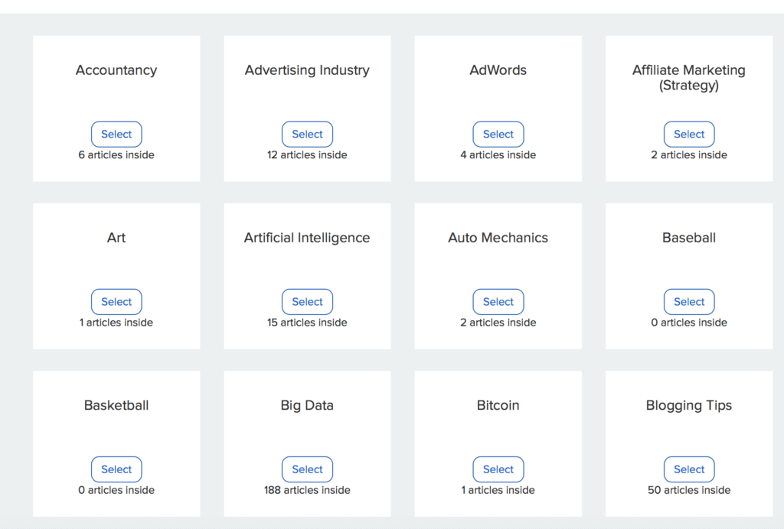Choose Big Data with Select button

pos(307,469)
